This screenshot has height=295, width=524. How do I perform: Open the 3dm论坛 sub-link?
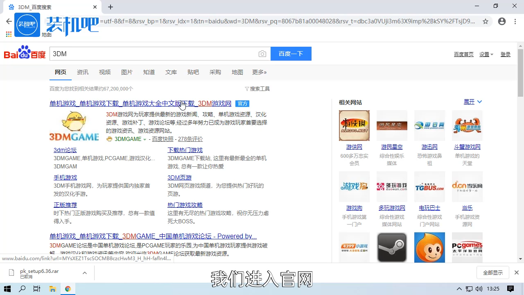65,150
